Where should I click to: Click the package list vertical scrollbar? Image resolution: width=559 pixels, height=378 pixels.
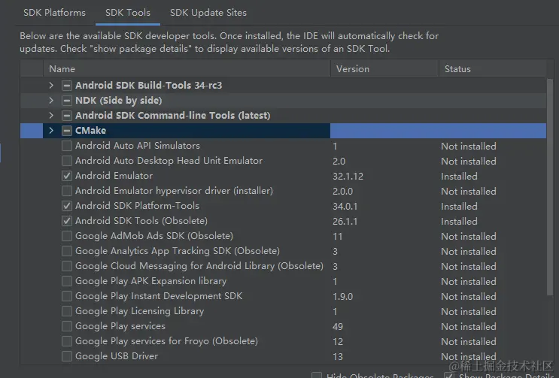(550, 188)
